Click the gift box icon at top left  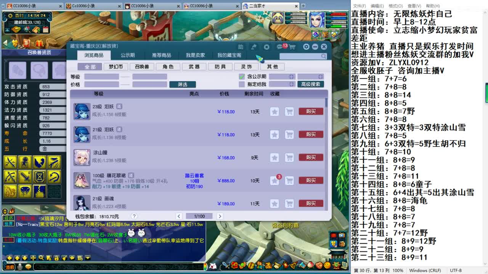click(39, 43)
